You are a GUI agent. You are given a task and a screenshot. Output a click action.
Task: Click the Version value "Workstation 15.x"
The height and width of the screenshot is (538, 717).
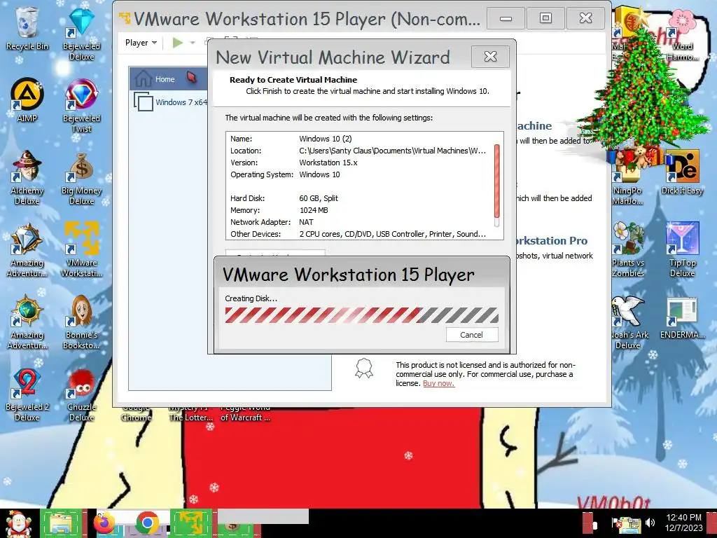328,163
